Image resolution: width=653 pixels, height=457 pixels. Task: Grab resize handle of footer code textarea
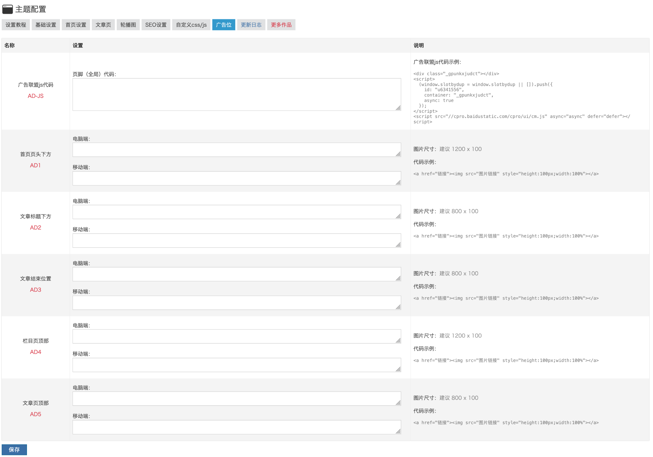[398, 108]
